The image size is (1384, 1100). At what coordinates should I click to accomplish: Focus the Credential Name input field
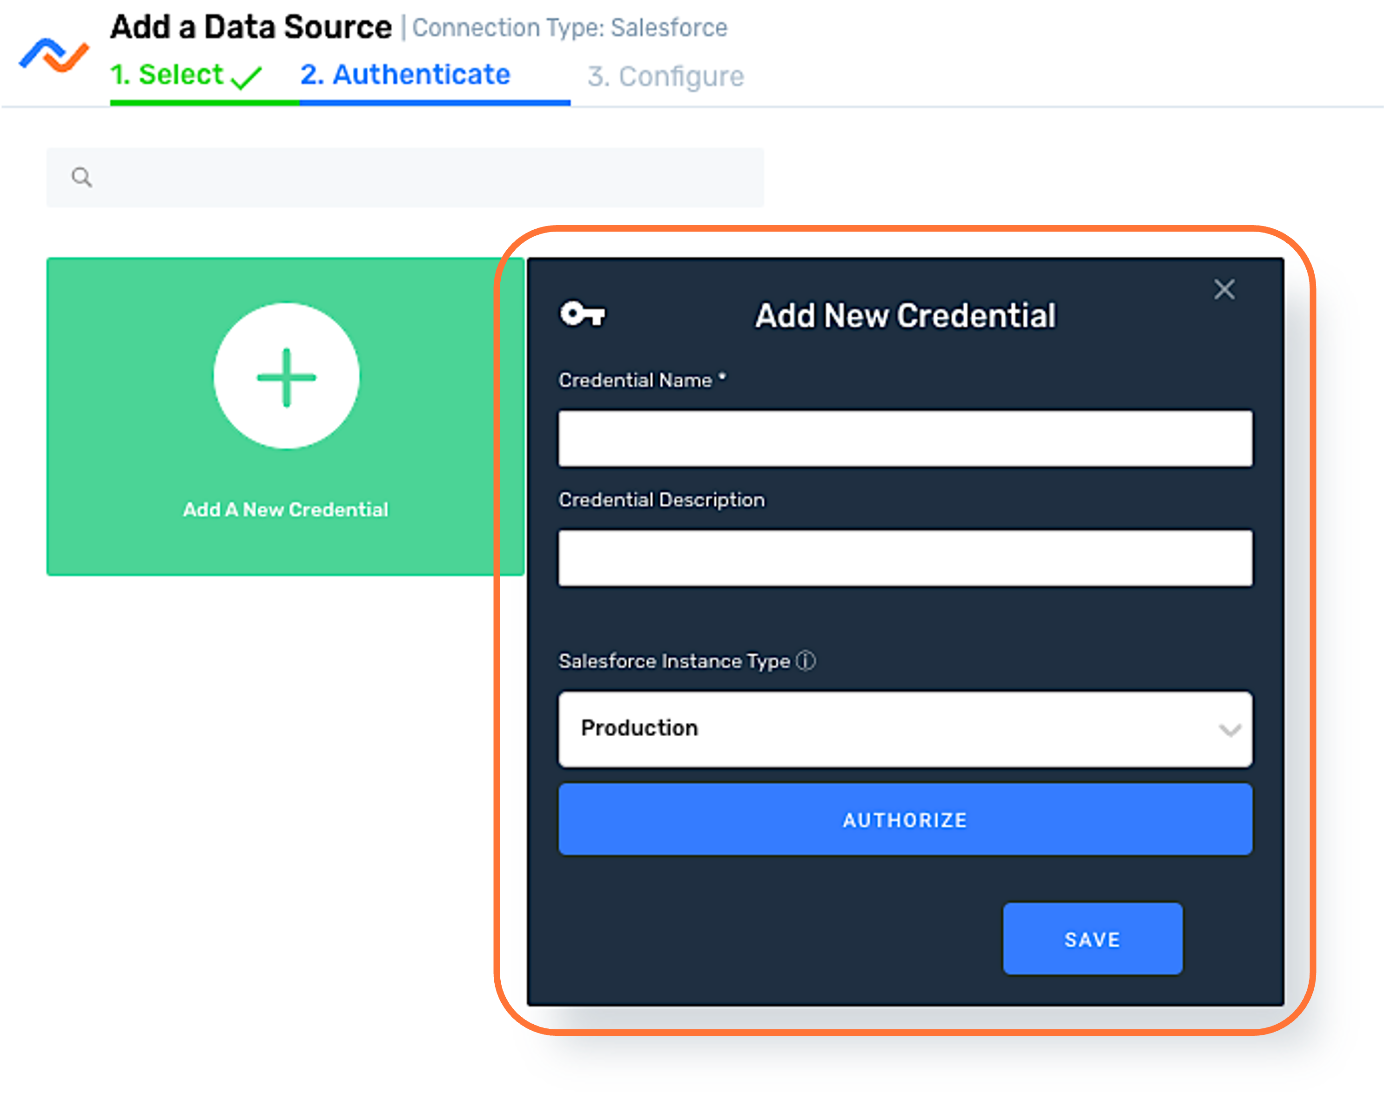click(x=905, y=439)
